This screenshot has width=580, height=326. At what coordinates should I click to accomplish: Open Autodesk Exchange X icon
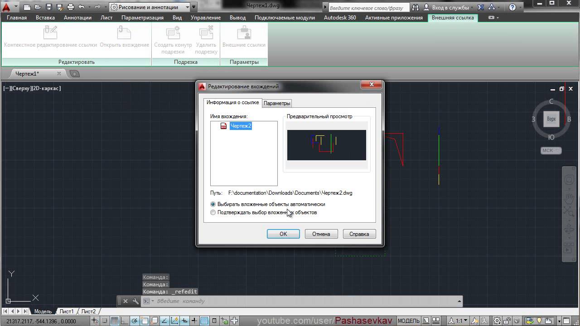pyautogui.click(x=481, y=7)
